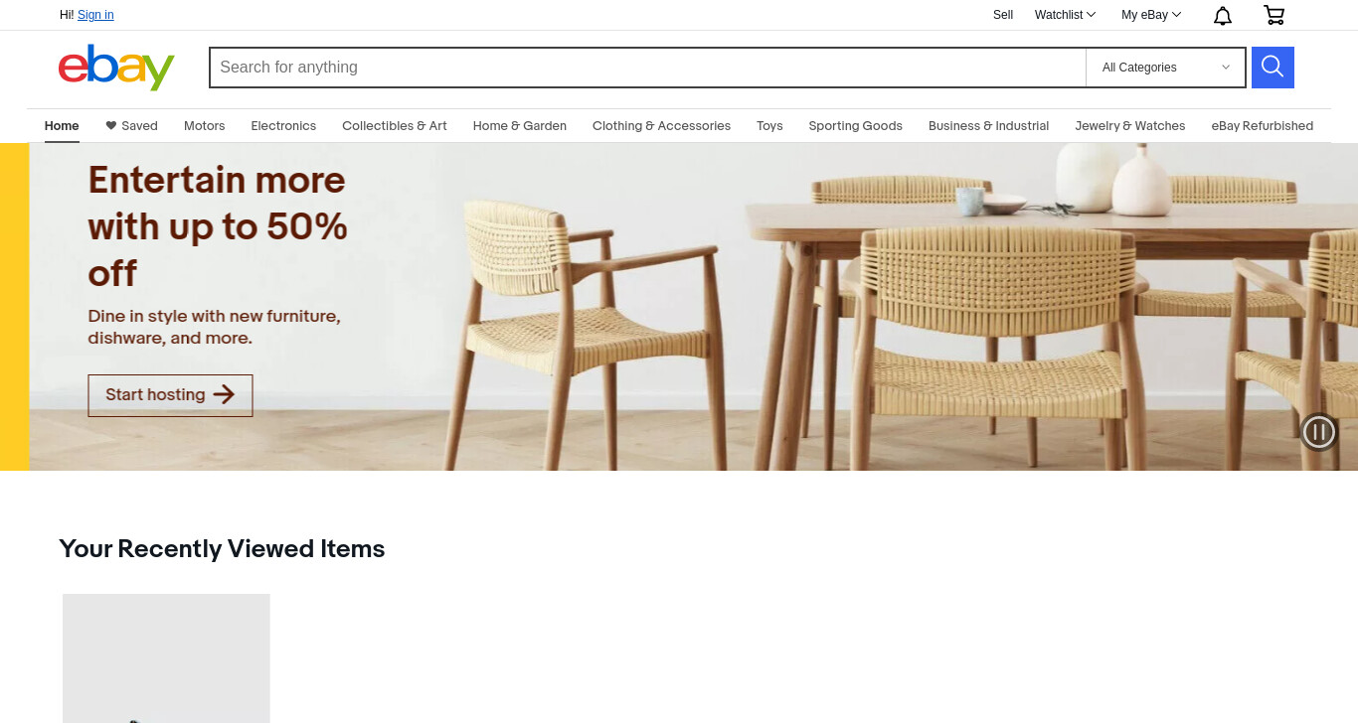Expand the All Categories dropdown

[1165, 68]
